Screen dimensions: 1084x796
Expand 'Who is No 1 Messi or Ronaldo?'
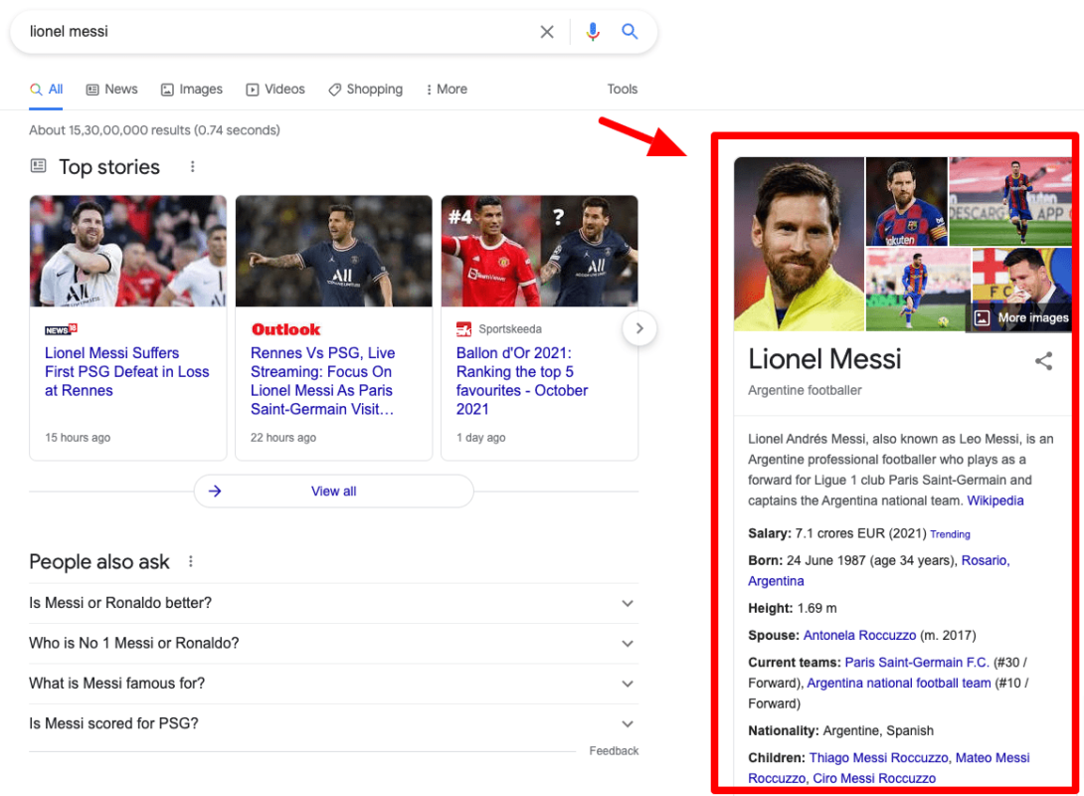(x=334, y=643)
